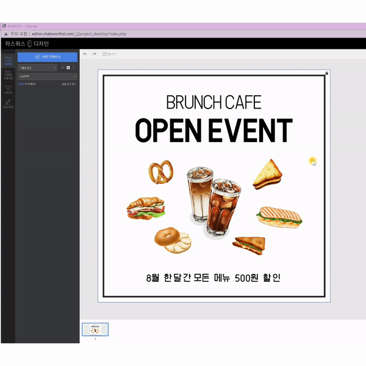366x366 pixels.
Task: Click the Chatsworth Design logo
Action: (27, 44)
